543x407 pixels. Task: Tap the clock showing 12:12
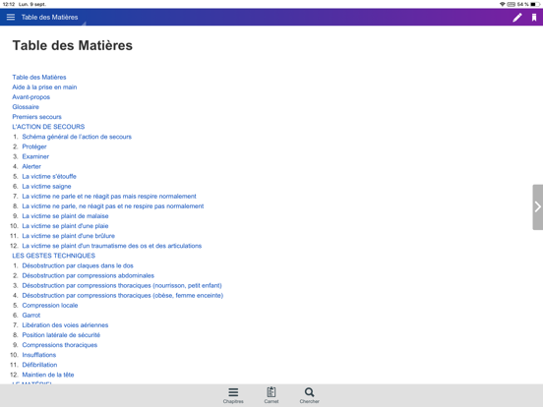[8, 4]
